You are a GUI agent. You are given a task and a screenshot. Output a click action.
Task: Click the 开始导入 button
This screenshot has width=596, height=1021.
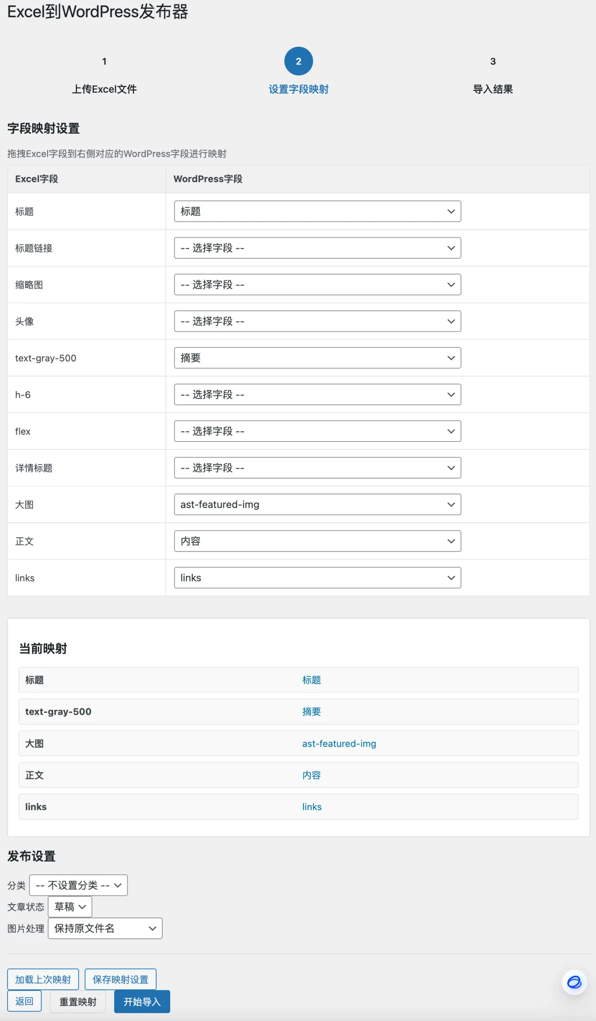point(142,1001)
